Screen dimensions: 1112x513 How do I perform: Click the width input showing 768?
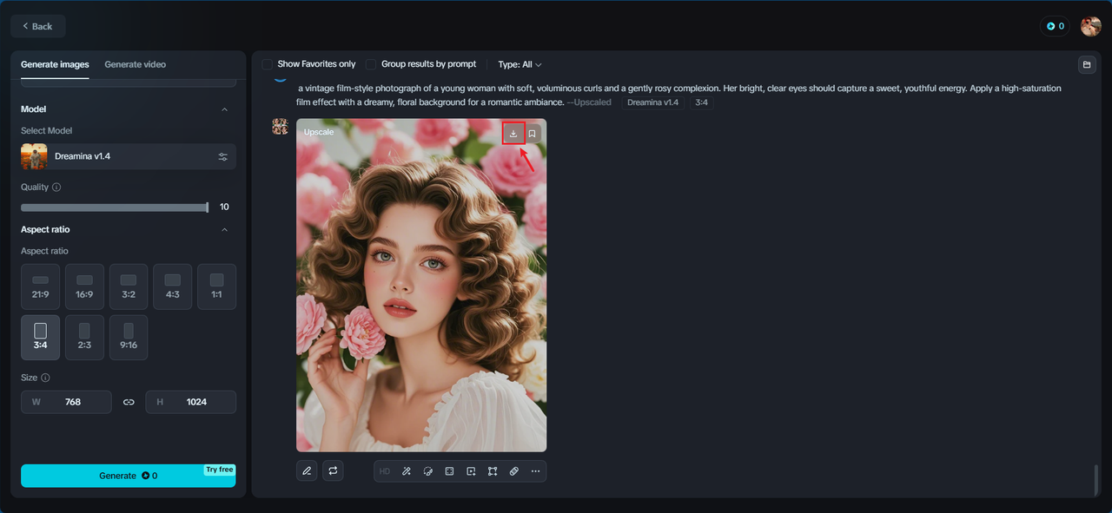[x=66, y=402]
